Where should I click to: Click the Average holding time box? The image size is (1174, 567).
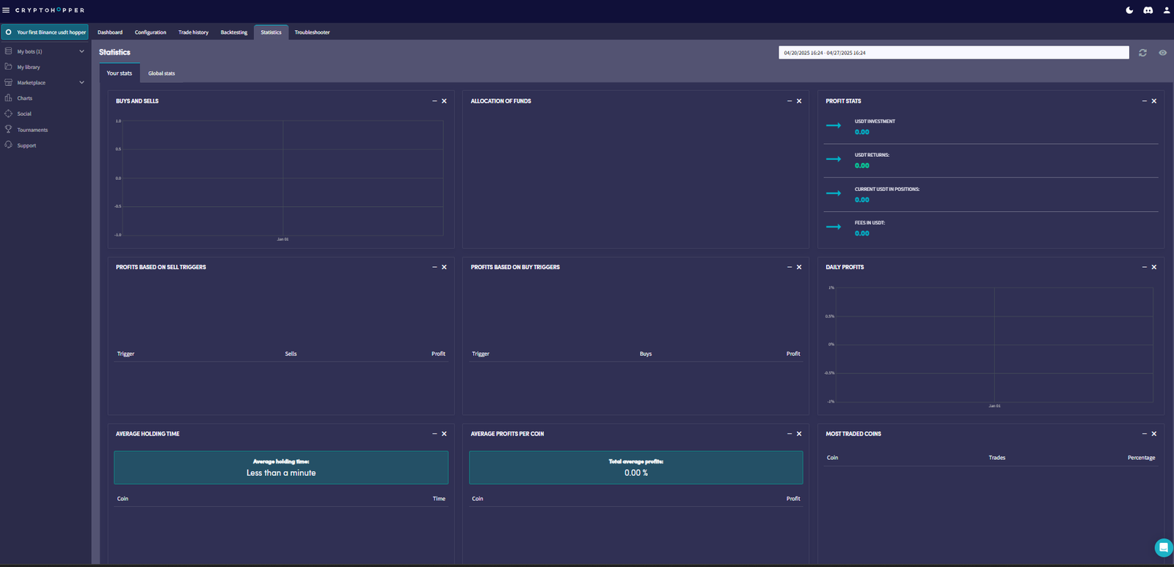coord(281,467)
